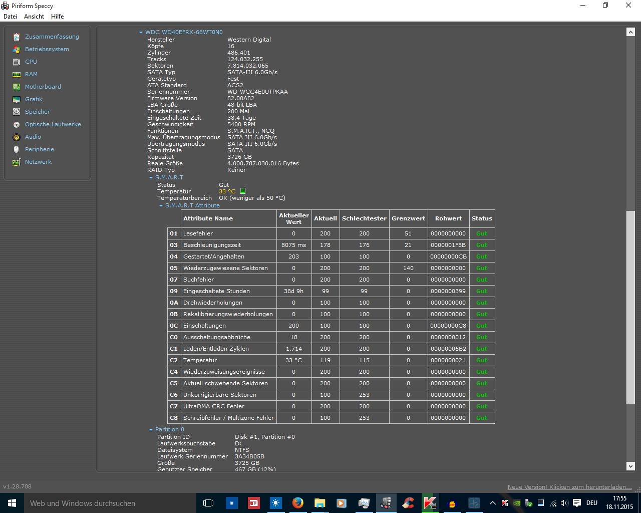
Task: Collapse the S.M.A.R.T Attribute table
Action: (161, 206)
